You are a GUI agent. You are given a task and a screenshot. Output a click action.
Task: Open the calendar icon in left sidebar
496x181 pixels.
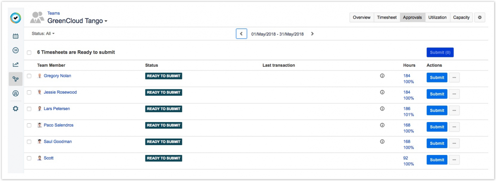pos(16,36)
